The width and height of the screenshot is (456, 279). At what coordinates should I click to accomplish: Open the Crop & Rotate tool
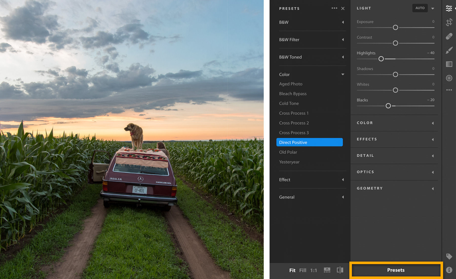click(449, 22)
